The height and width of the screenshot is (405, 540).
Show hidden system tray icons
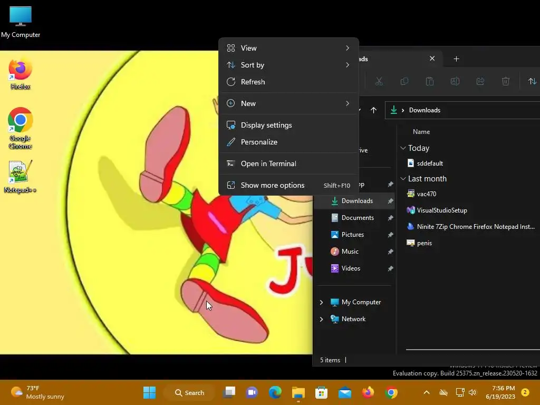point(426,392)
